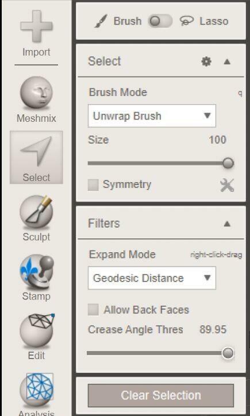Open the Meshmix panel
Image resolution: width=250 pixels, height=416 pixels.
[36, 99]
